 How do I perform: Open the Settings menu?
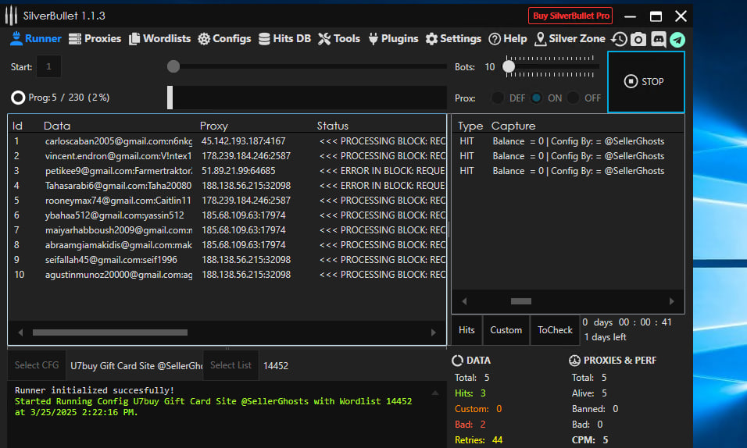(x=453, y=38)
